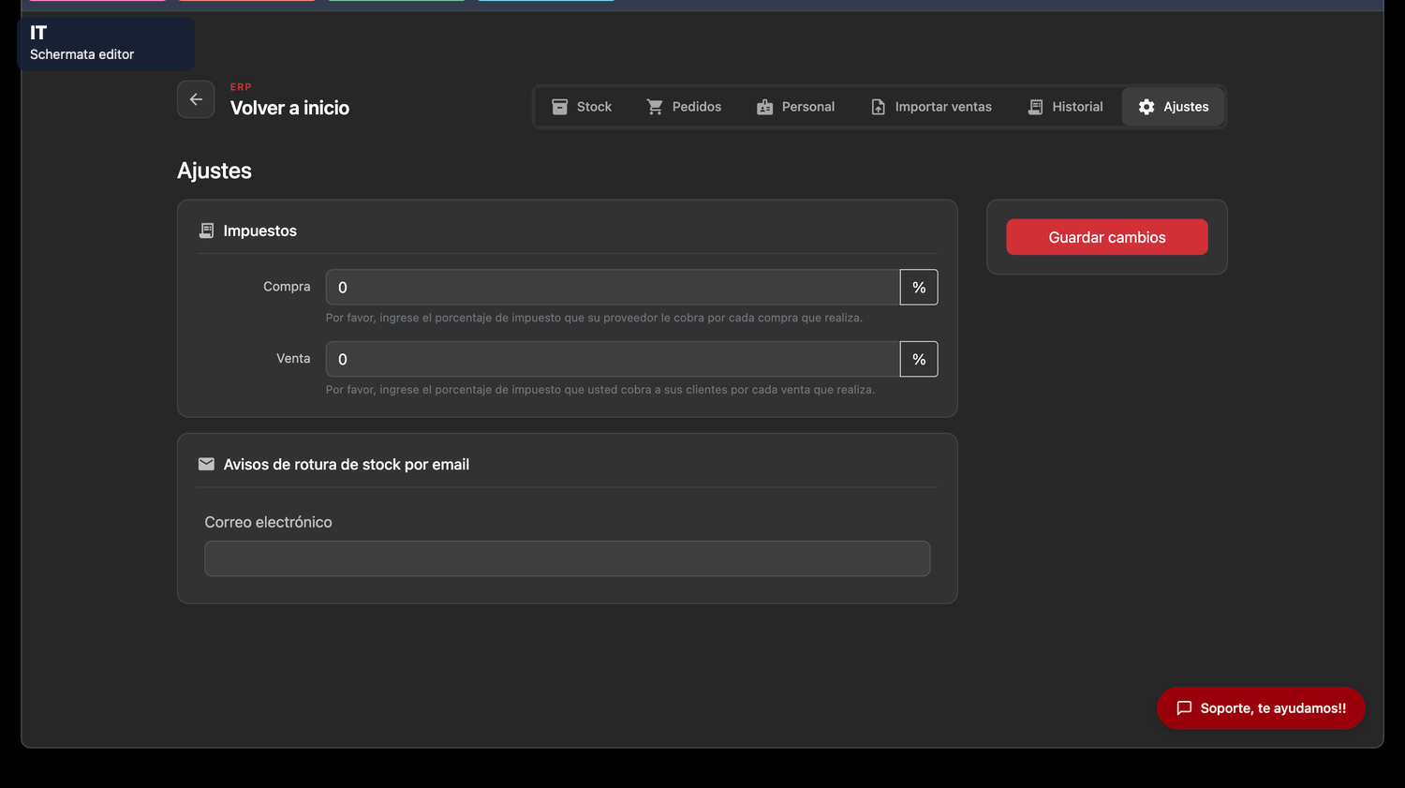Image resolution: width=1405 pixels, height=788 pixels.
Task: Click the Ajustes gear icon
Action: click(1146, 107)
